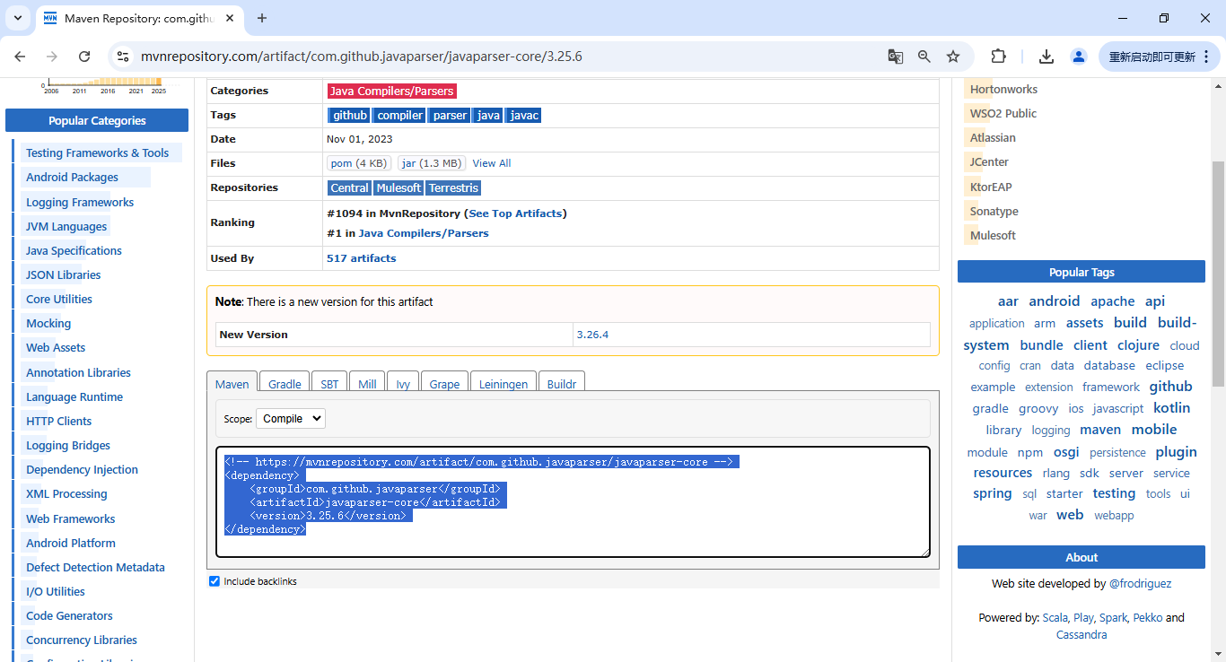Click the parser tag badge
1226x662 pixels.
[x=450, y=115]
